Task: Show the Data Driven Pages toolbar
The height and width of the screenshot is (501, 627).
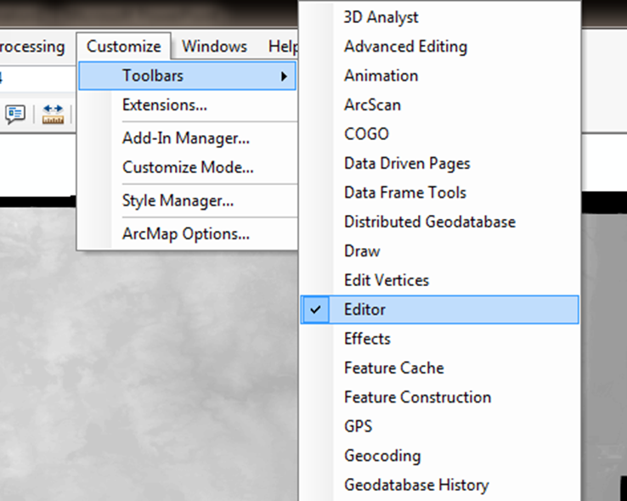Action: point(439,163)
